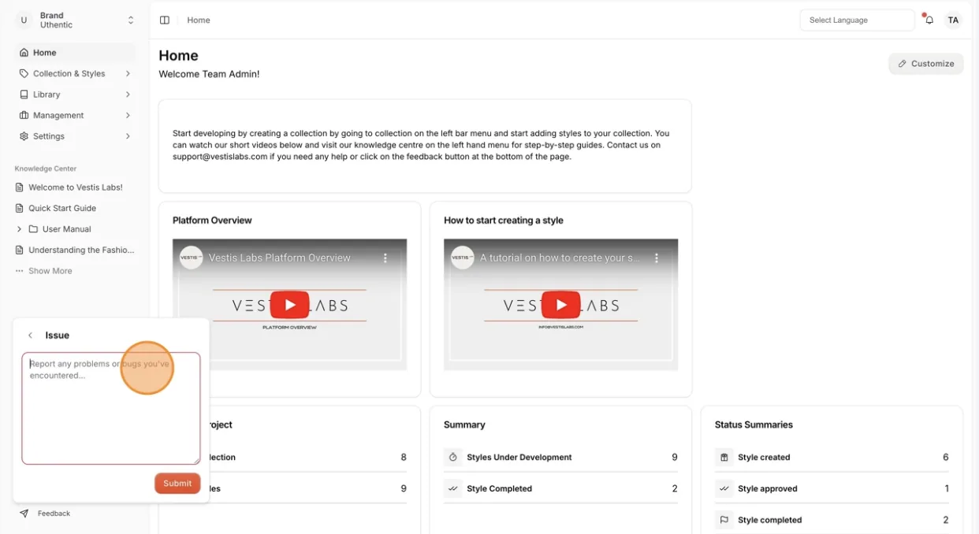The image size is (979, 534).
Task: Click the Style completed flag icon
Action: pos(724,521)
